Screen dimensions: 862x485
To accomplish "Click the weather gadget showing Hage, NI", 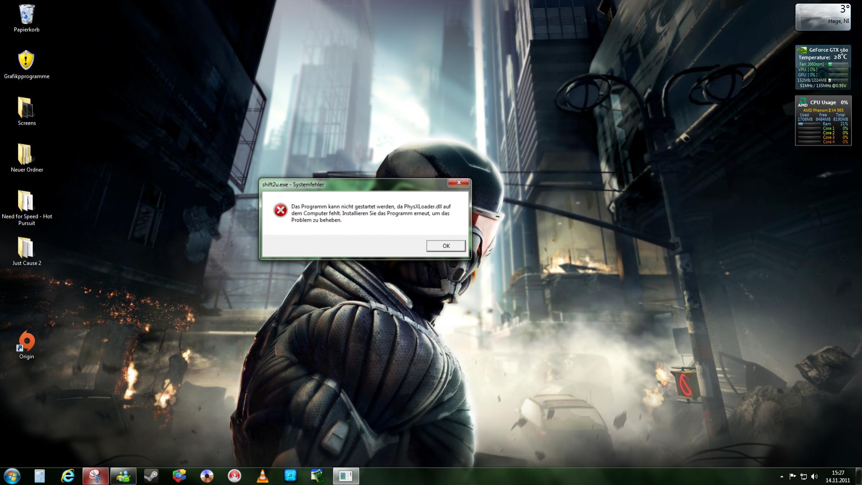I will [x=823, y=17].
